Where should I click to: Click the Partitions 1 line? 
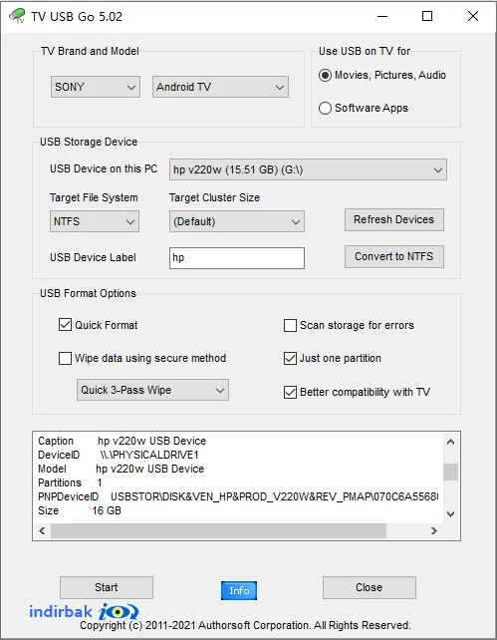point(70,482)
